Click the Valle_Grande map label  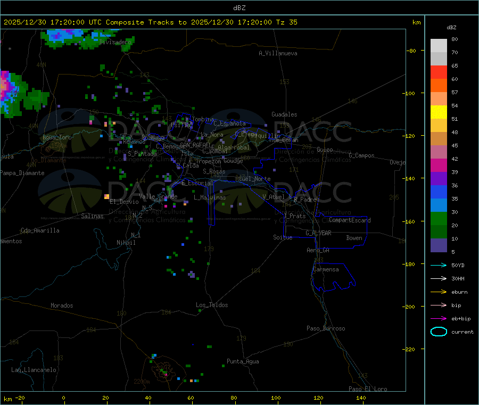pyautogui.click(x=158, y=196)
